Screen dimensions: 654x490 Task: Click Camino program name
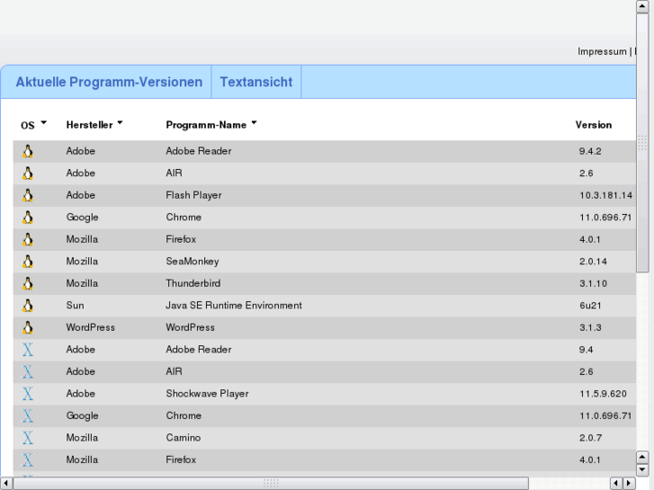pyautogui.click(x=184, y=438)
